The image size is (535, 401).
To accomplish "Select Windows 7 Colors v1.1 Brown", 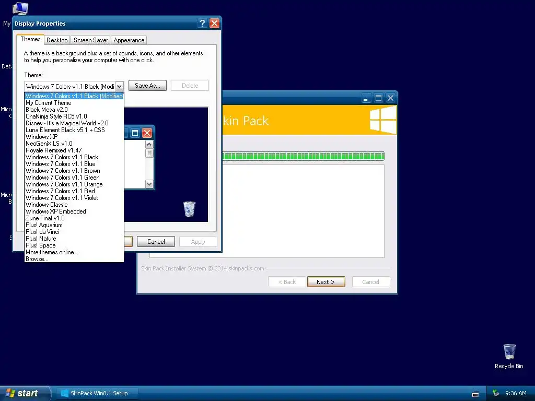I will [x=74, y=171].
